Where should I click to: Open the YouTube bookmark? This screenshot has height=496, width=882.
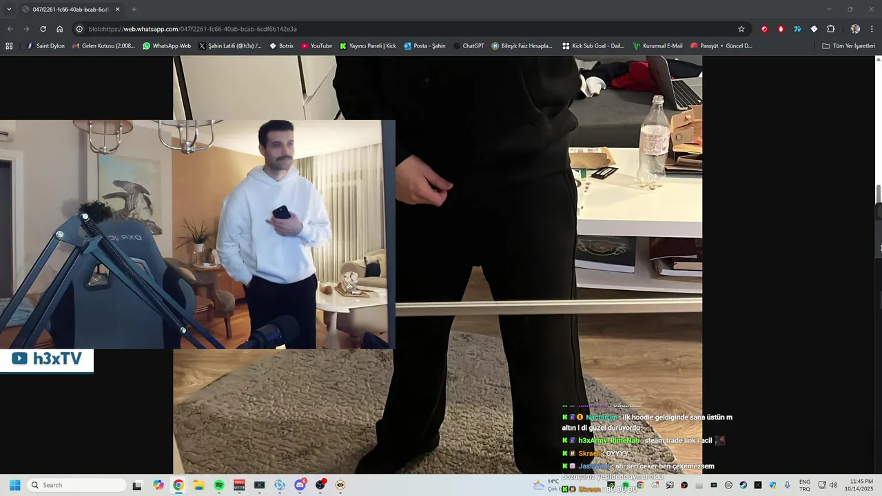(x=317, y=46)
